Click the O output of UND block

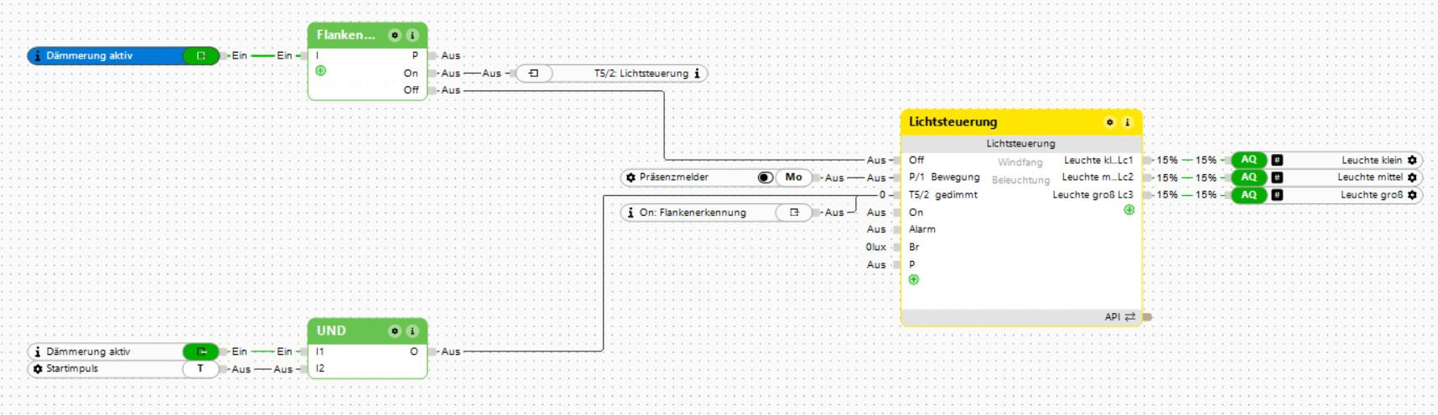pyautogui.click(x=413, y=352)
